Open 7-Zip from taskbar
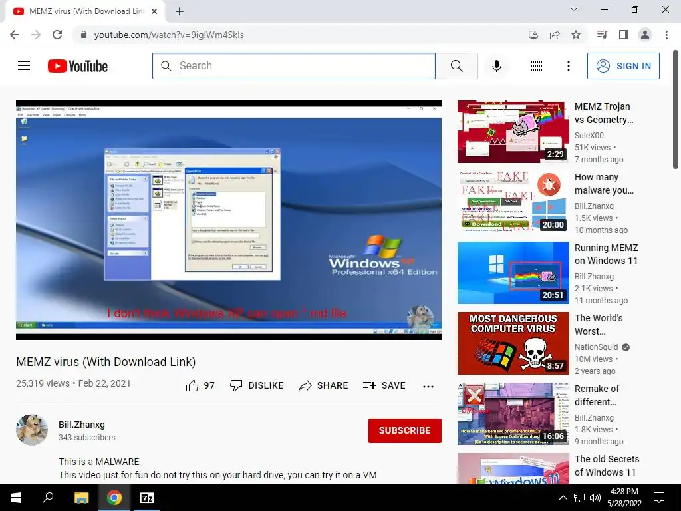Image resolution: width=681 pixels, height=511 pixels. pyautogui.click(x=146, y=498)
